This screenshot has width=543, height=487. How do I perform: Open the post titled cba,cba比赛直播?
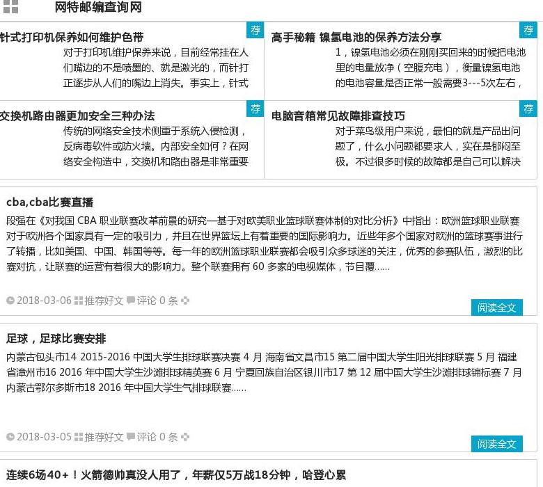[50, 202]
